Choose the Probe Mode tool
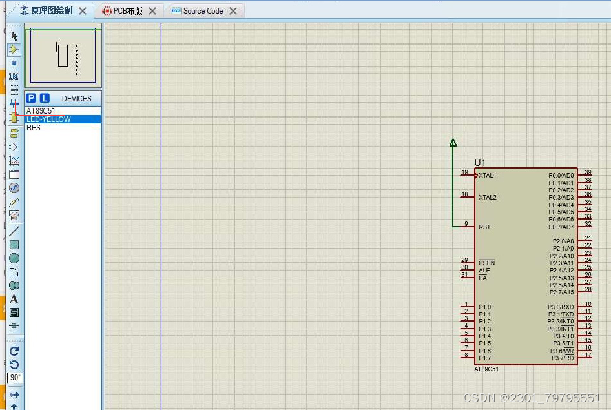Viewport: 611px width, 410px height. [14, 201]
